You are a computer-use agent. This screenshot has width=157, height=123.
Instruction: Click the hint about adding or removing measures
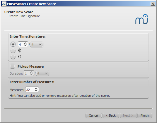60,96
